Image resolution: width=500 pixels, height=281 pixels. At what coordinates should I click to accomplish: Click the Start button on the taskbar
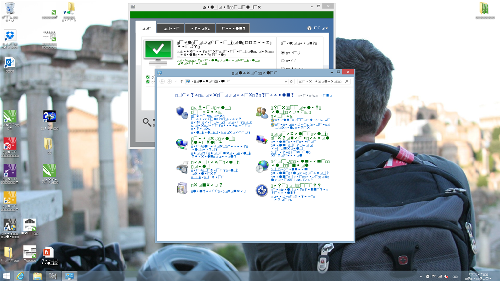pyautogui.click(x=6, y=276)
